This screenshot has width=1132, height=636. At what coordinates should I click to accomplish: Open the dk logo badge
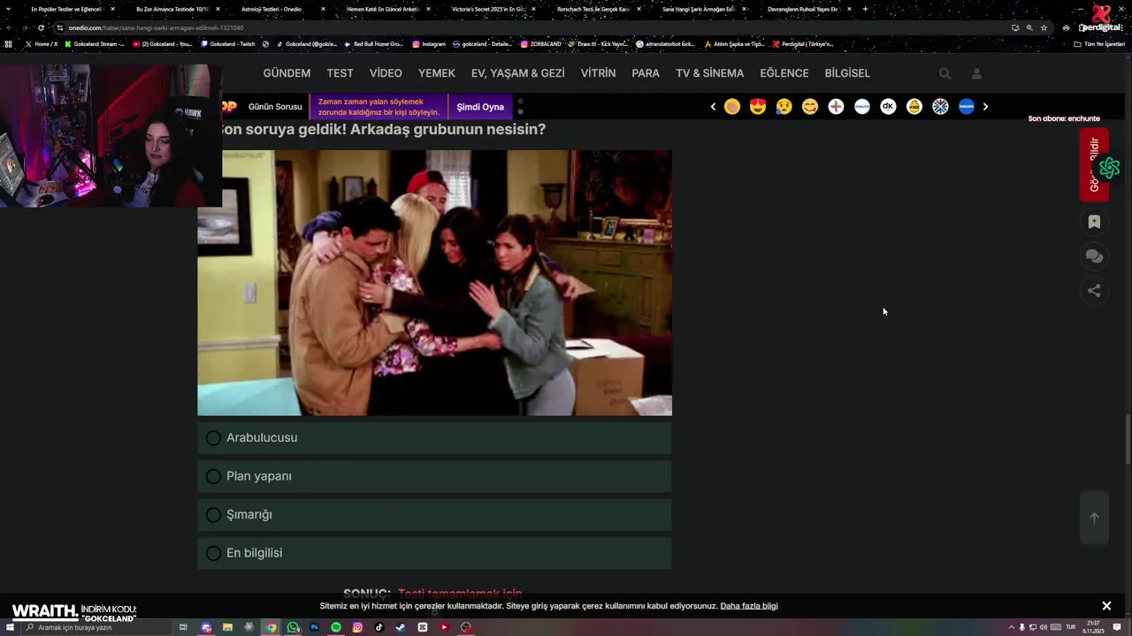pos(888,107)
